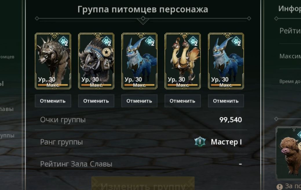The height and width of the screenshot is (190, 301).
Task: Click the Изменить группу button
Action: click(x=143, y=183)
